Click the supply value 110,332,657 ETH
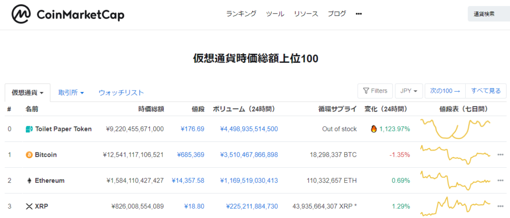The image size is (510, 218). [x=332, y=181]
